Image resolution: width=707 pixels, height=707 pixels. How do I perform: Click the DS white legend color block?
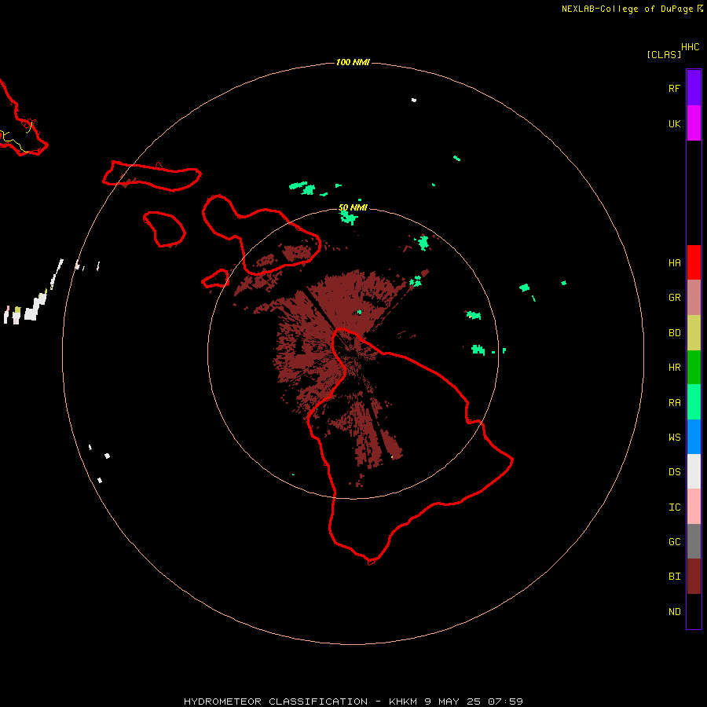(694, 471)
